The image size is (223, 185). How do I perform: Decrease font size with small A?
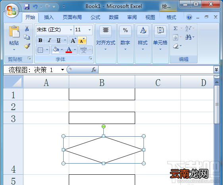[x=82, y=40]
